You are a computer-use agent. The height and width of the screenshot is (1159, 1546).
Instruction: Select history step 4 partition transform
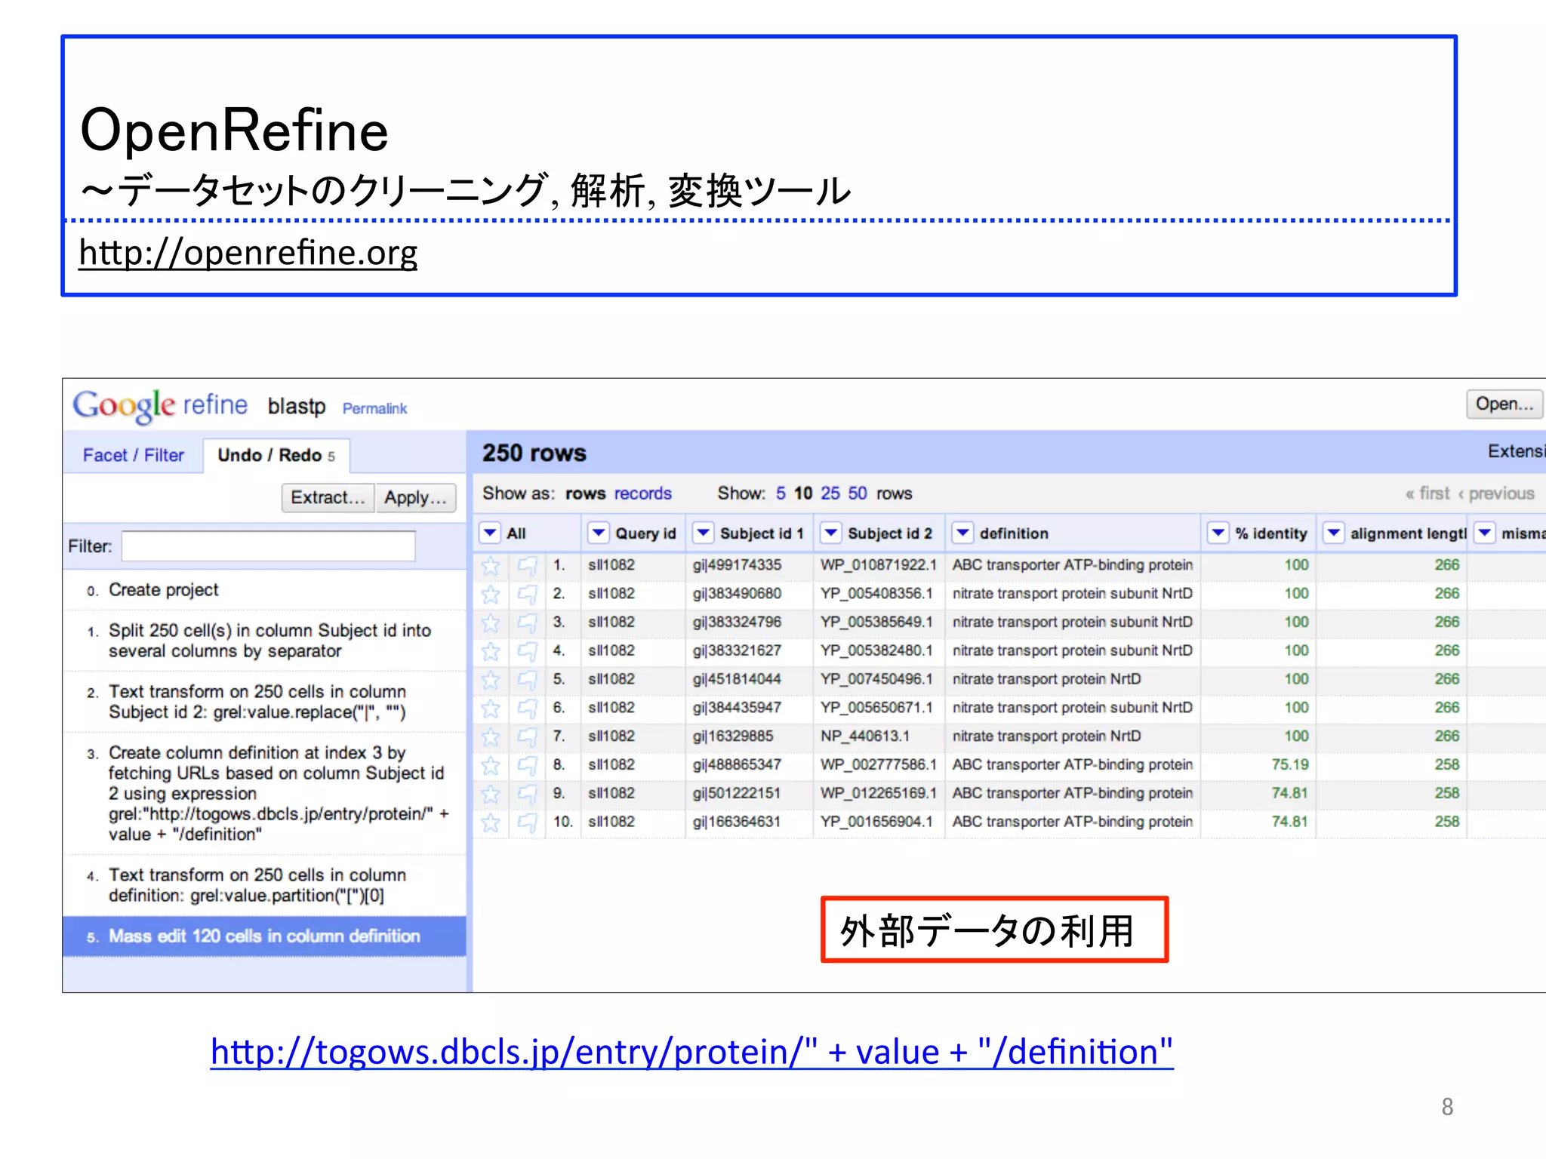click(x=264, y=885)
